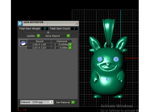Click quantity cell 1 in the 1.00 row
This screenshot has height=112, width=150.
click(x=55, y=44)
